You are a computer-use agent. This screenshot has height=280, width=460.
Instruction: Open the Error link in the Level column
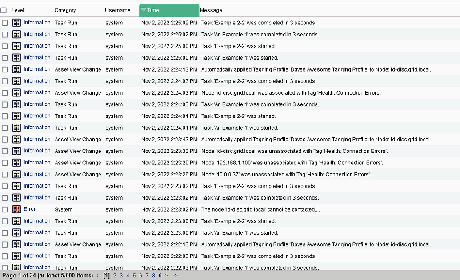[x=29, y=209]
